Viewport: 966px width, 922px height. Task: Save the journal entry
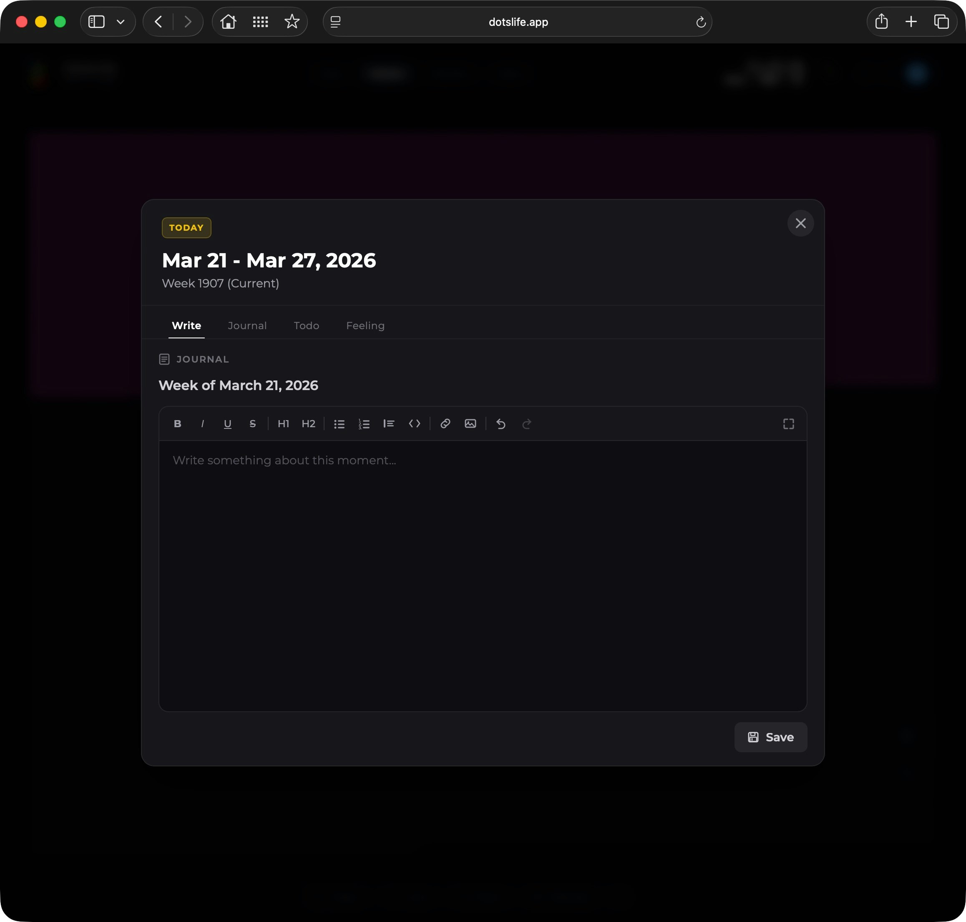pyautogui.click(x=770, y=737)
